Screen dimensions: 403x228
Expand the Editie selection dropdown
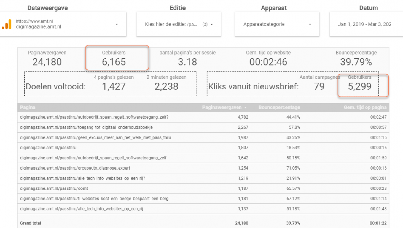click(211, 24)
